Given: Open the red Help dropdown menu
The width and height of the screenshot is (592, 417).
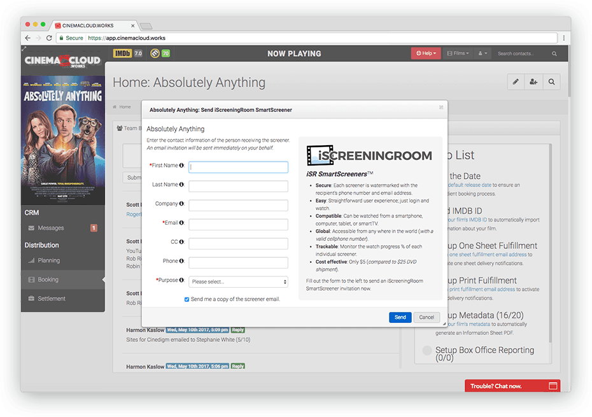Looking at the screenshot, I should tap(425, 53).
